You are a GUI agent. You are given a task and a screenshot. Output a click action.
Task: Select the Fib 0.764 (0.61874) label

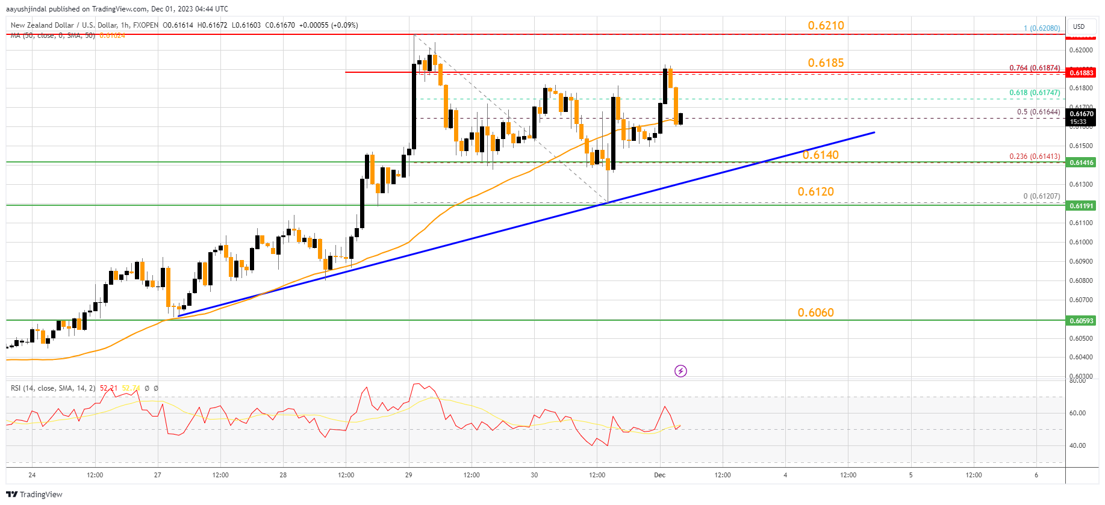coord(1035,68)
